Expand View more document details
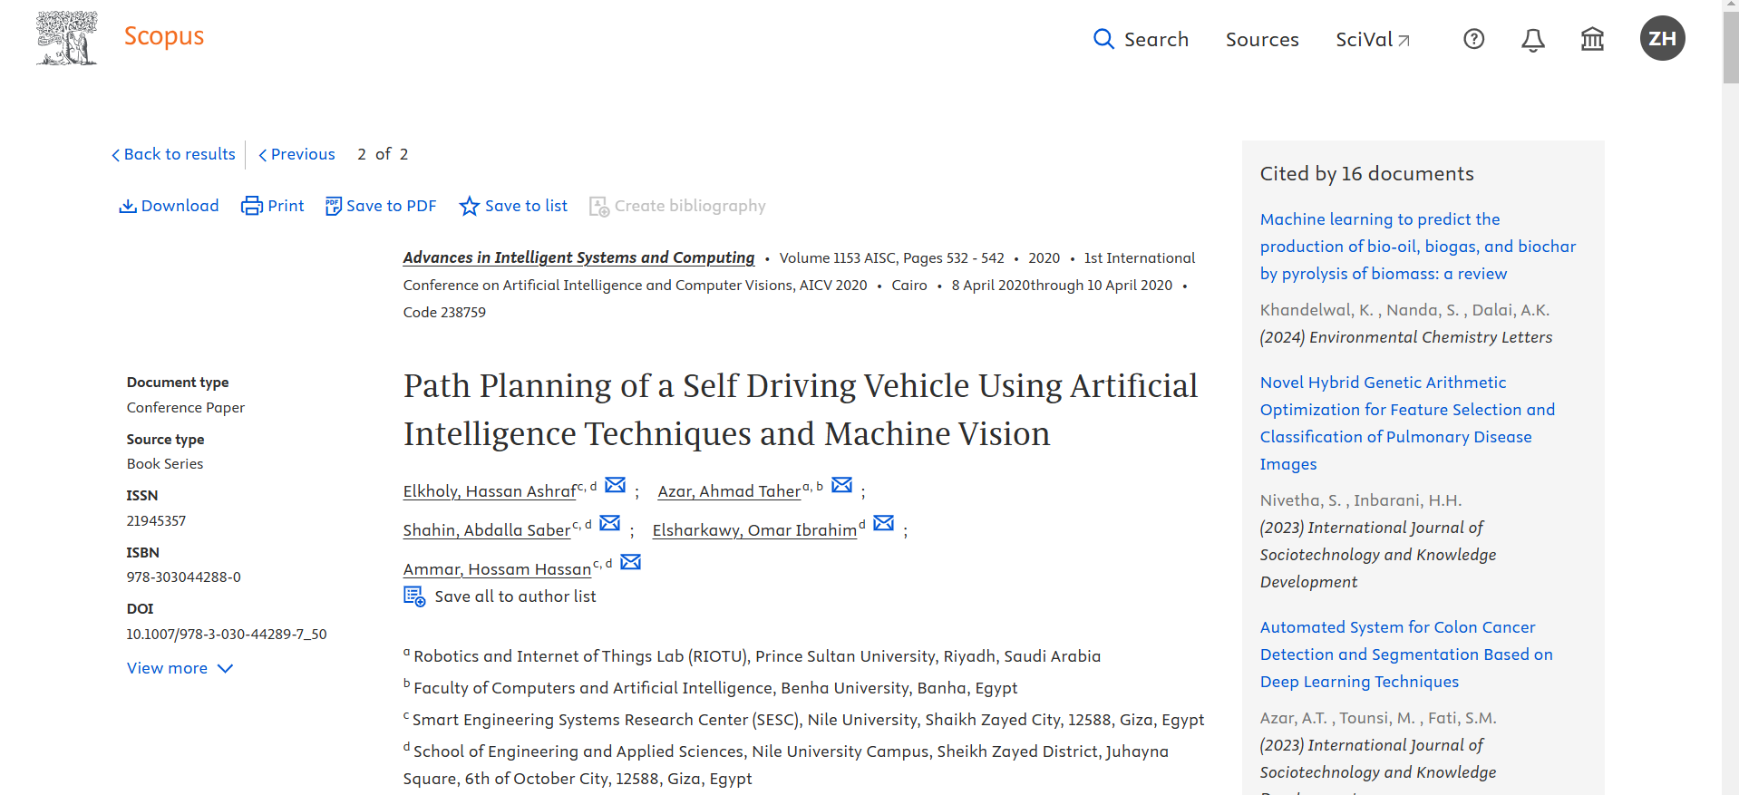The height and width of the screenshot is (795, 1739). 180,668
